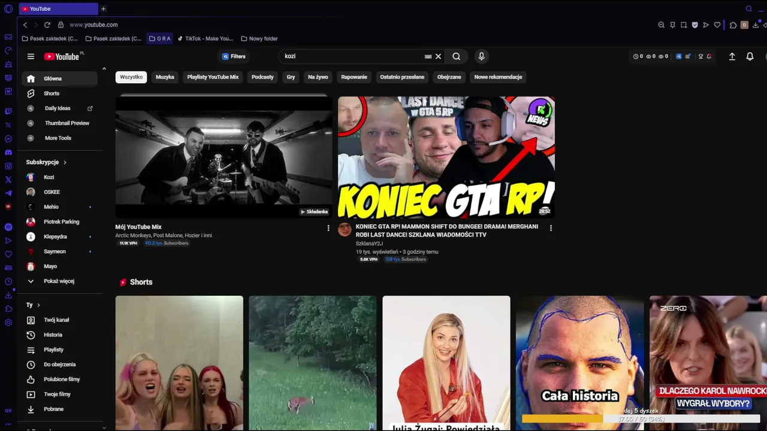Expand Pokaż więcej subscriptions
The height and width of the screenshot is (431, 767).
coord(59,281)
